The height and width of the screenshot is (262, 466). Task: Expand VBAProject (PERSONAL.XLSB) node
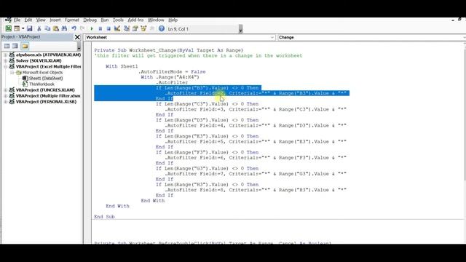click(x=5, y=102)
